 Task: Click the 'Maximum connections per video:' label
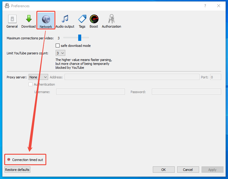click(30, 38)
